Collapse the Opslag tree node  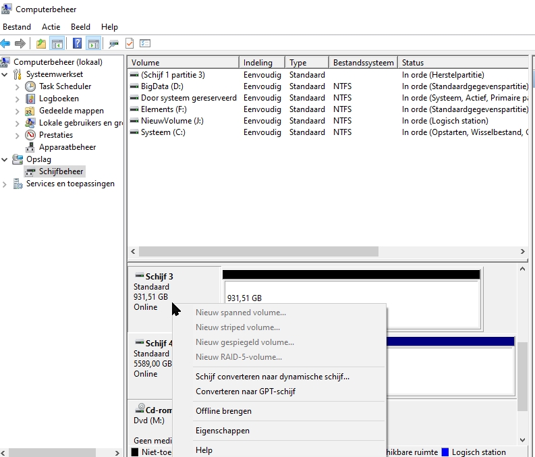(x=5, y=159)
